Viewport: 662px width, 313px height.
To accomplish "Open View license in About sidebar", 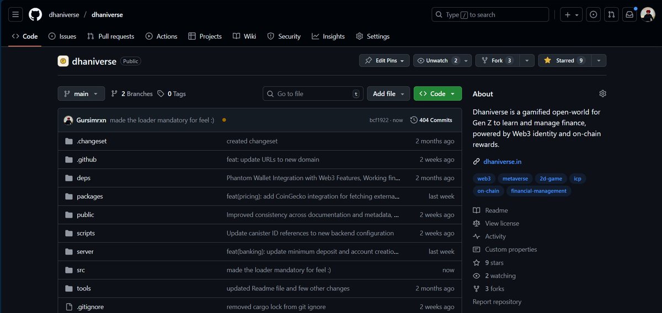I will 496,224.
